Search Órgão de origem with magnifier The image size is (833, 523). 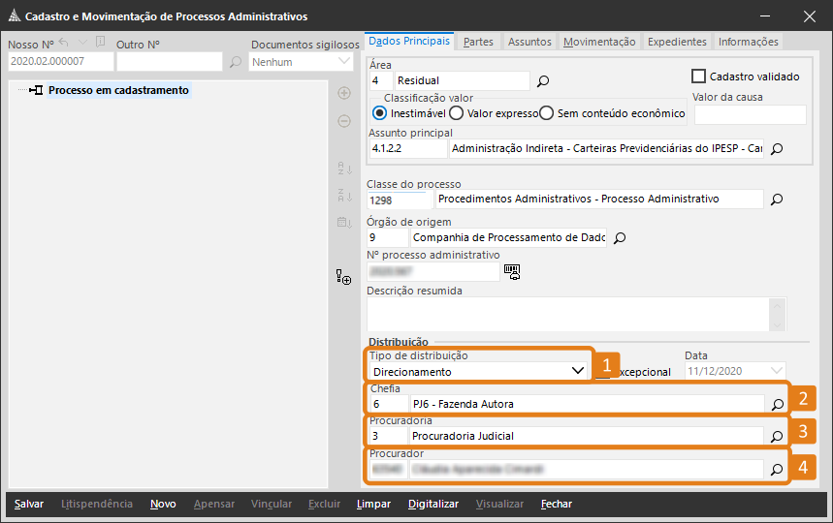(621, 237)
